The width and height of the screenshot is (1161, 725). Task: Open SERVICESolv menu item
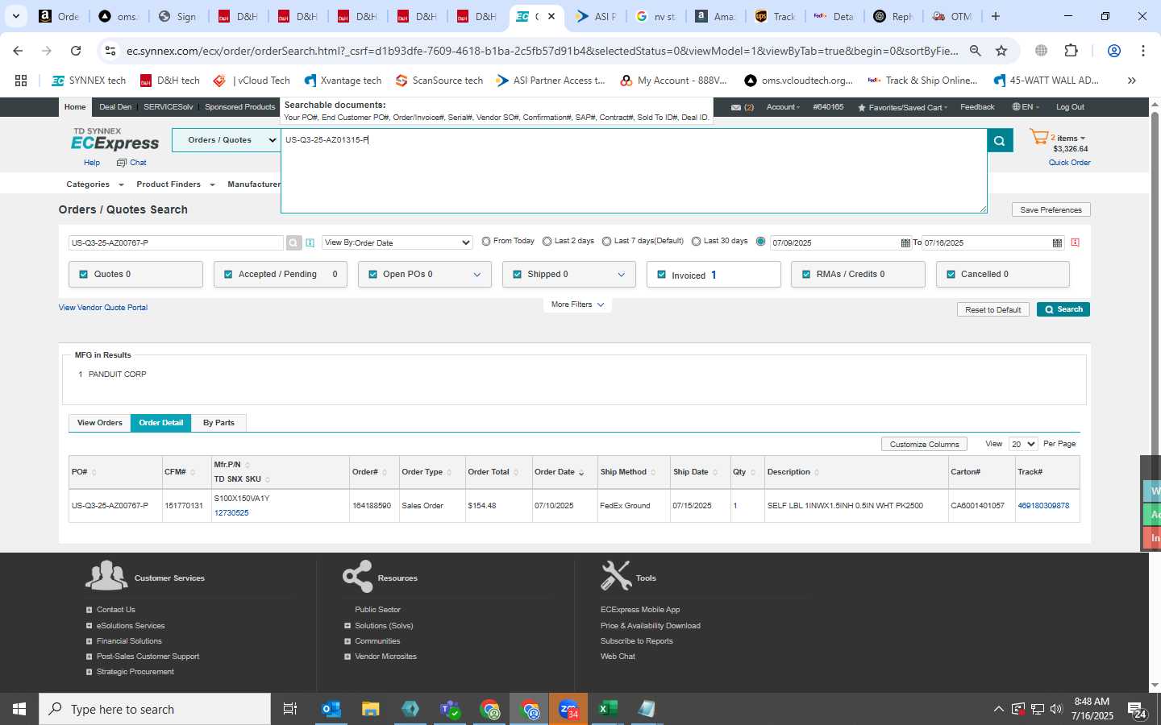click(x=169, y=107)
